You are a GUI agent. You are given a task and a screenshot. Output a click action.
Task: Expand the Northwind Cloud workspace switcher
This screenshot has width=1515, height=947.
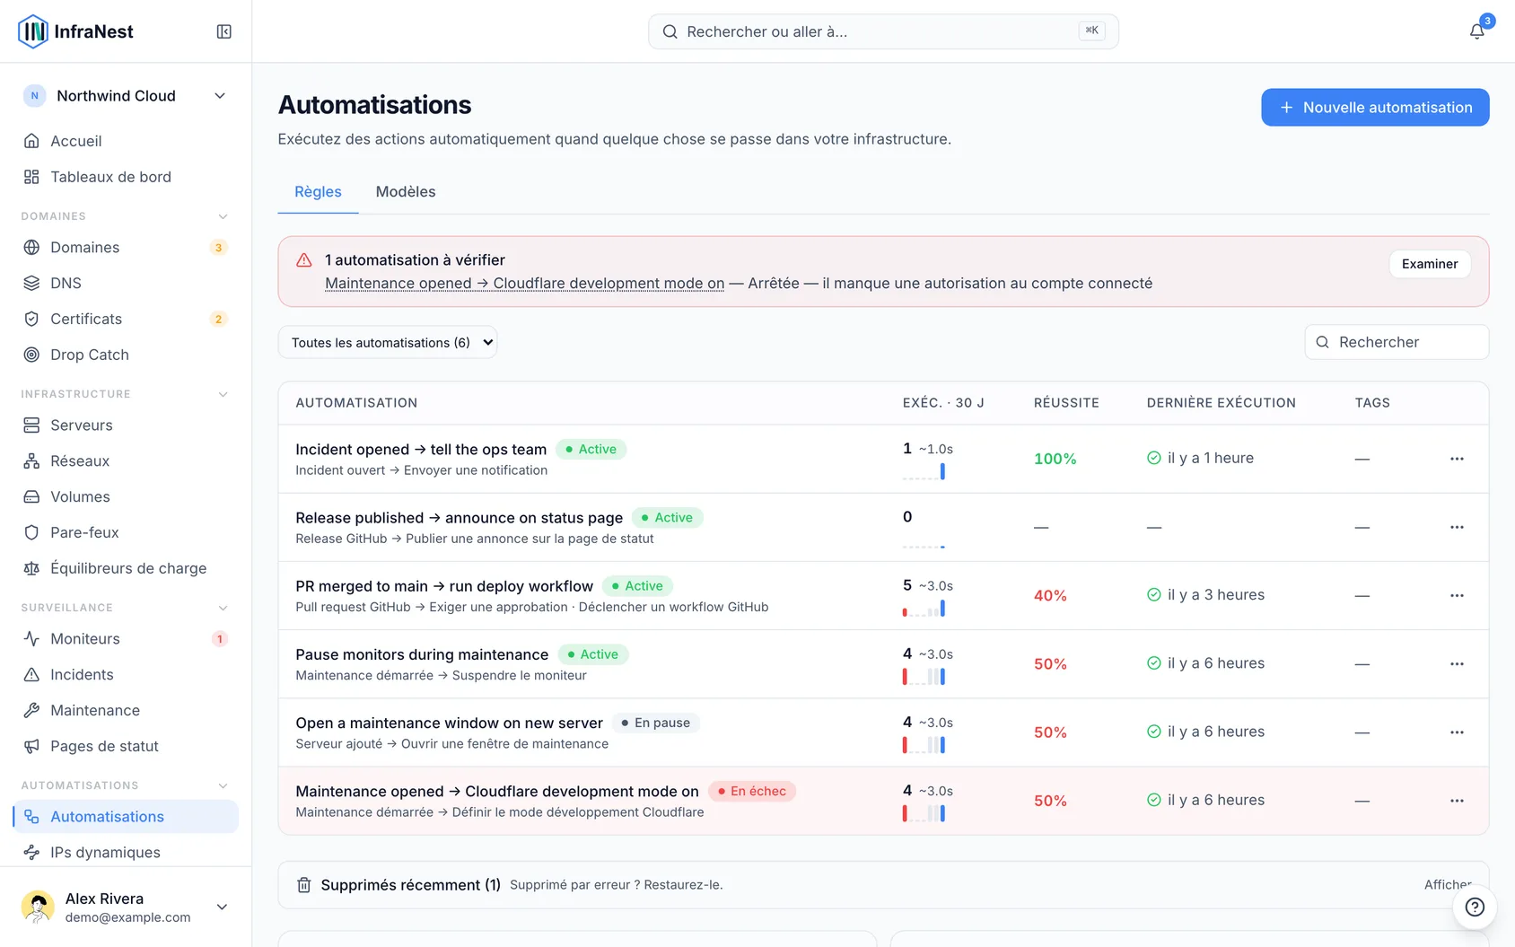point(126,96)
